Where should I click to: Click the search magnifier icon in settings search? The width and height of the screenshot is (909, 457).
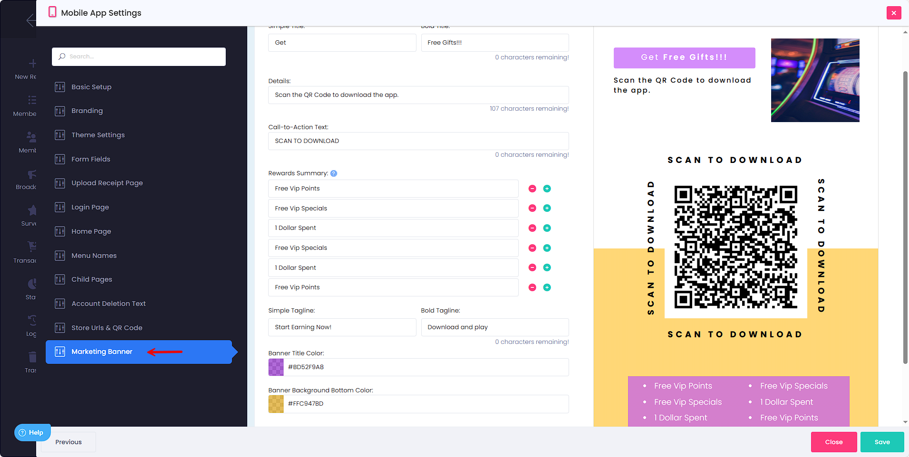(x=62, y=57)
